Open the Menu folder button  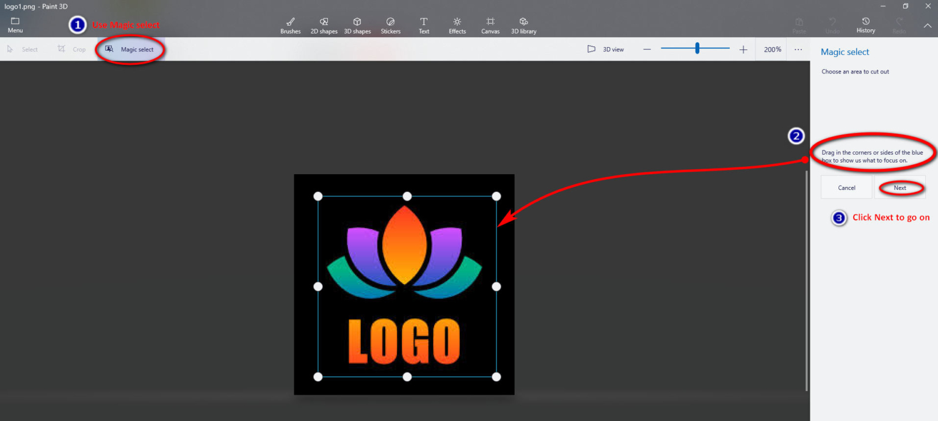[15, 25]
